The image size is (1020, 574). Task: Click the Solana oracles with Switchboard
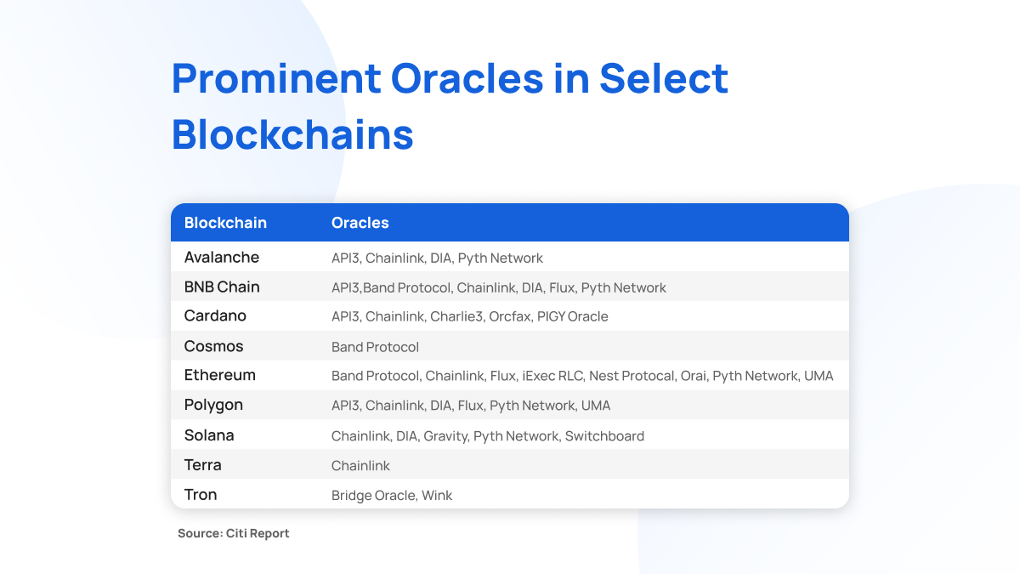point(487,436)
